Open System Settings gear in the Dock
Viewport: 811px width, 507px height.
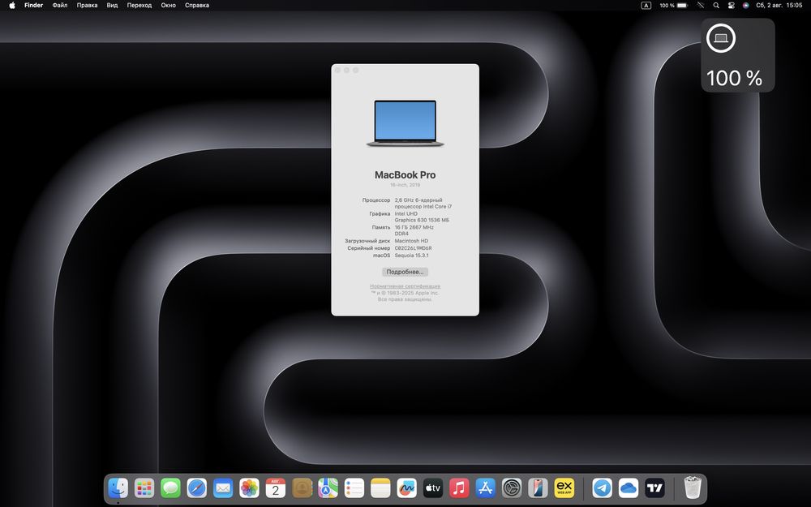(x=512, y=488)
